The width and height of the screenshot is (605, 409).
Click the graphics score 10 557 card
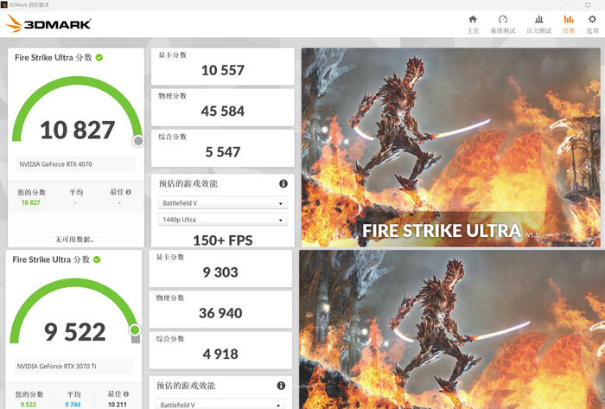point(223,67)
